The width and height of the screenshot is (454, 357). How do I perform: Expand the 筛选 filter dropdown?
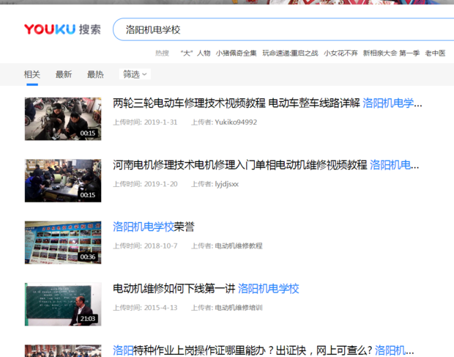tap(135, 74)
